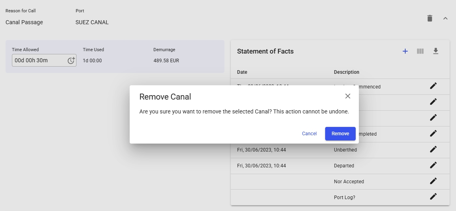Confirm removal with the Remove button

pyautogui.click(x=340, y=134)
